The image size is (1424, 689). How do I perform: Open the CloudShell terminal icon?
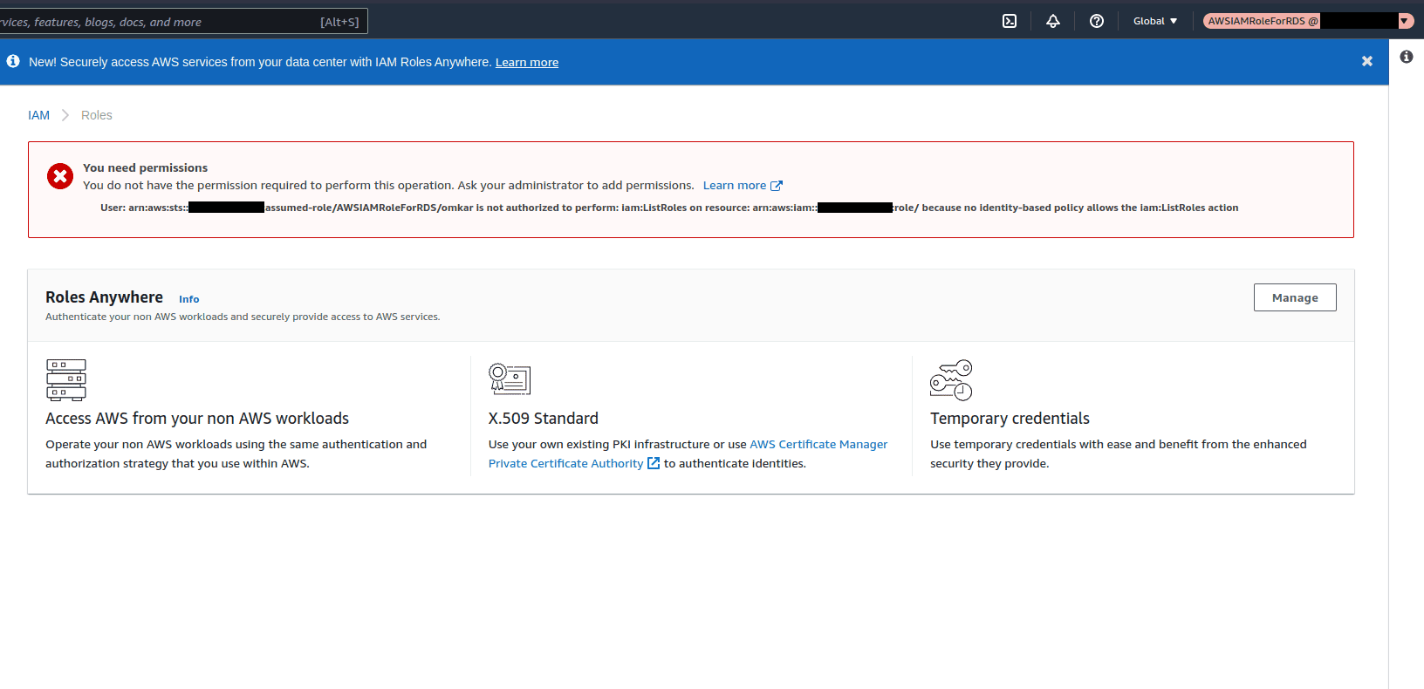1010,21
